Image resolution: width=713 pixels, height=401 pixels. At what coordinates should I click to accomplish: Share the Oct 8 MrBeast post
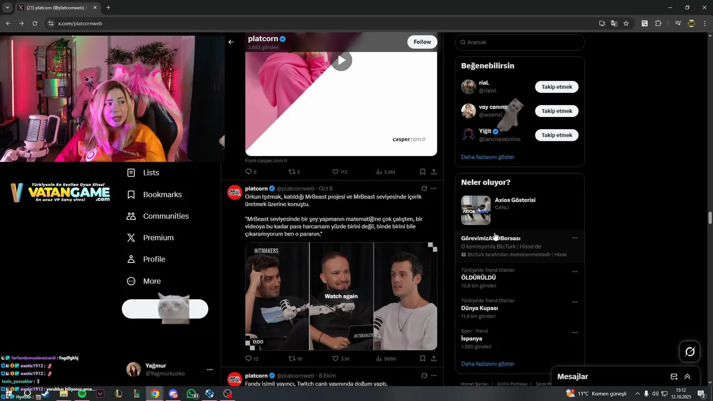(x=434, y=359)
